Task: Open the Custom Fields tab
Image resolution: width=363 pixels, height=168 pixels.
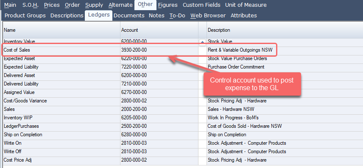Action: point(201,5)
